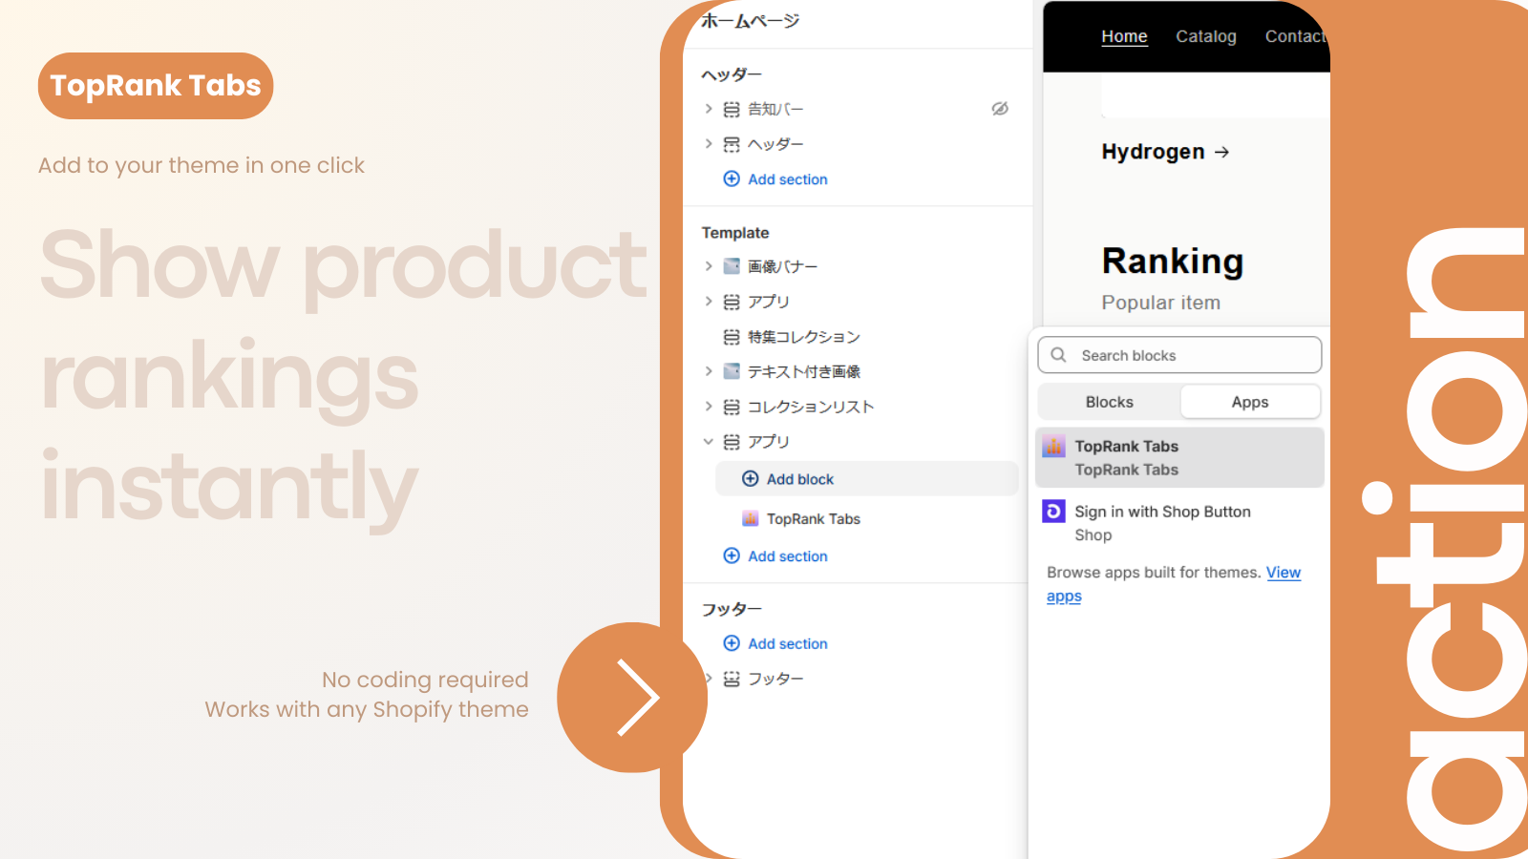Image resolution: width=1528 pixels, height=859 pixels.
Task: Click the section icon beside ヘッダー
Action: 731,144
